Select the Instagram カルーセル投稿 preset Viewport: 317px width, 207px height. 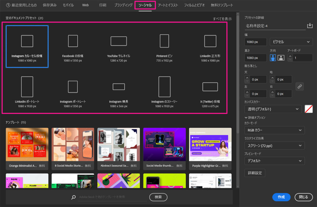[x=27, y=46]
